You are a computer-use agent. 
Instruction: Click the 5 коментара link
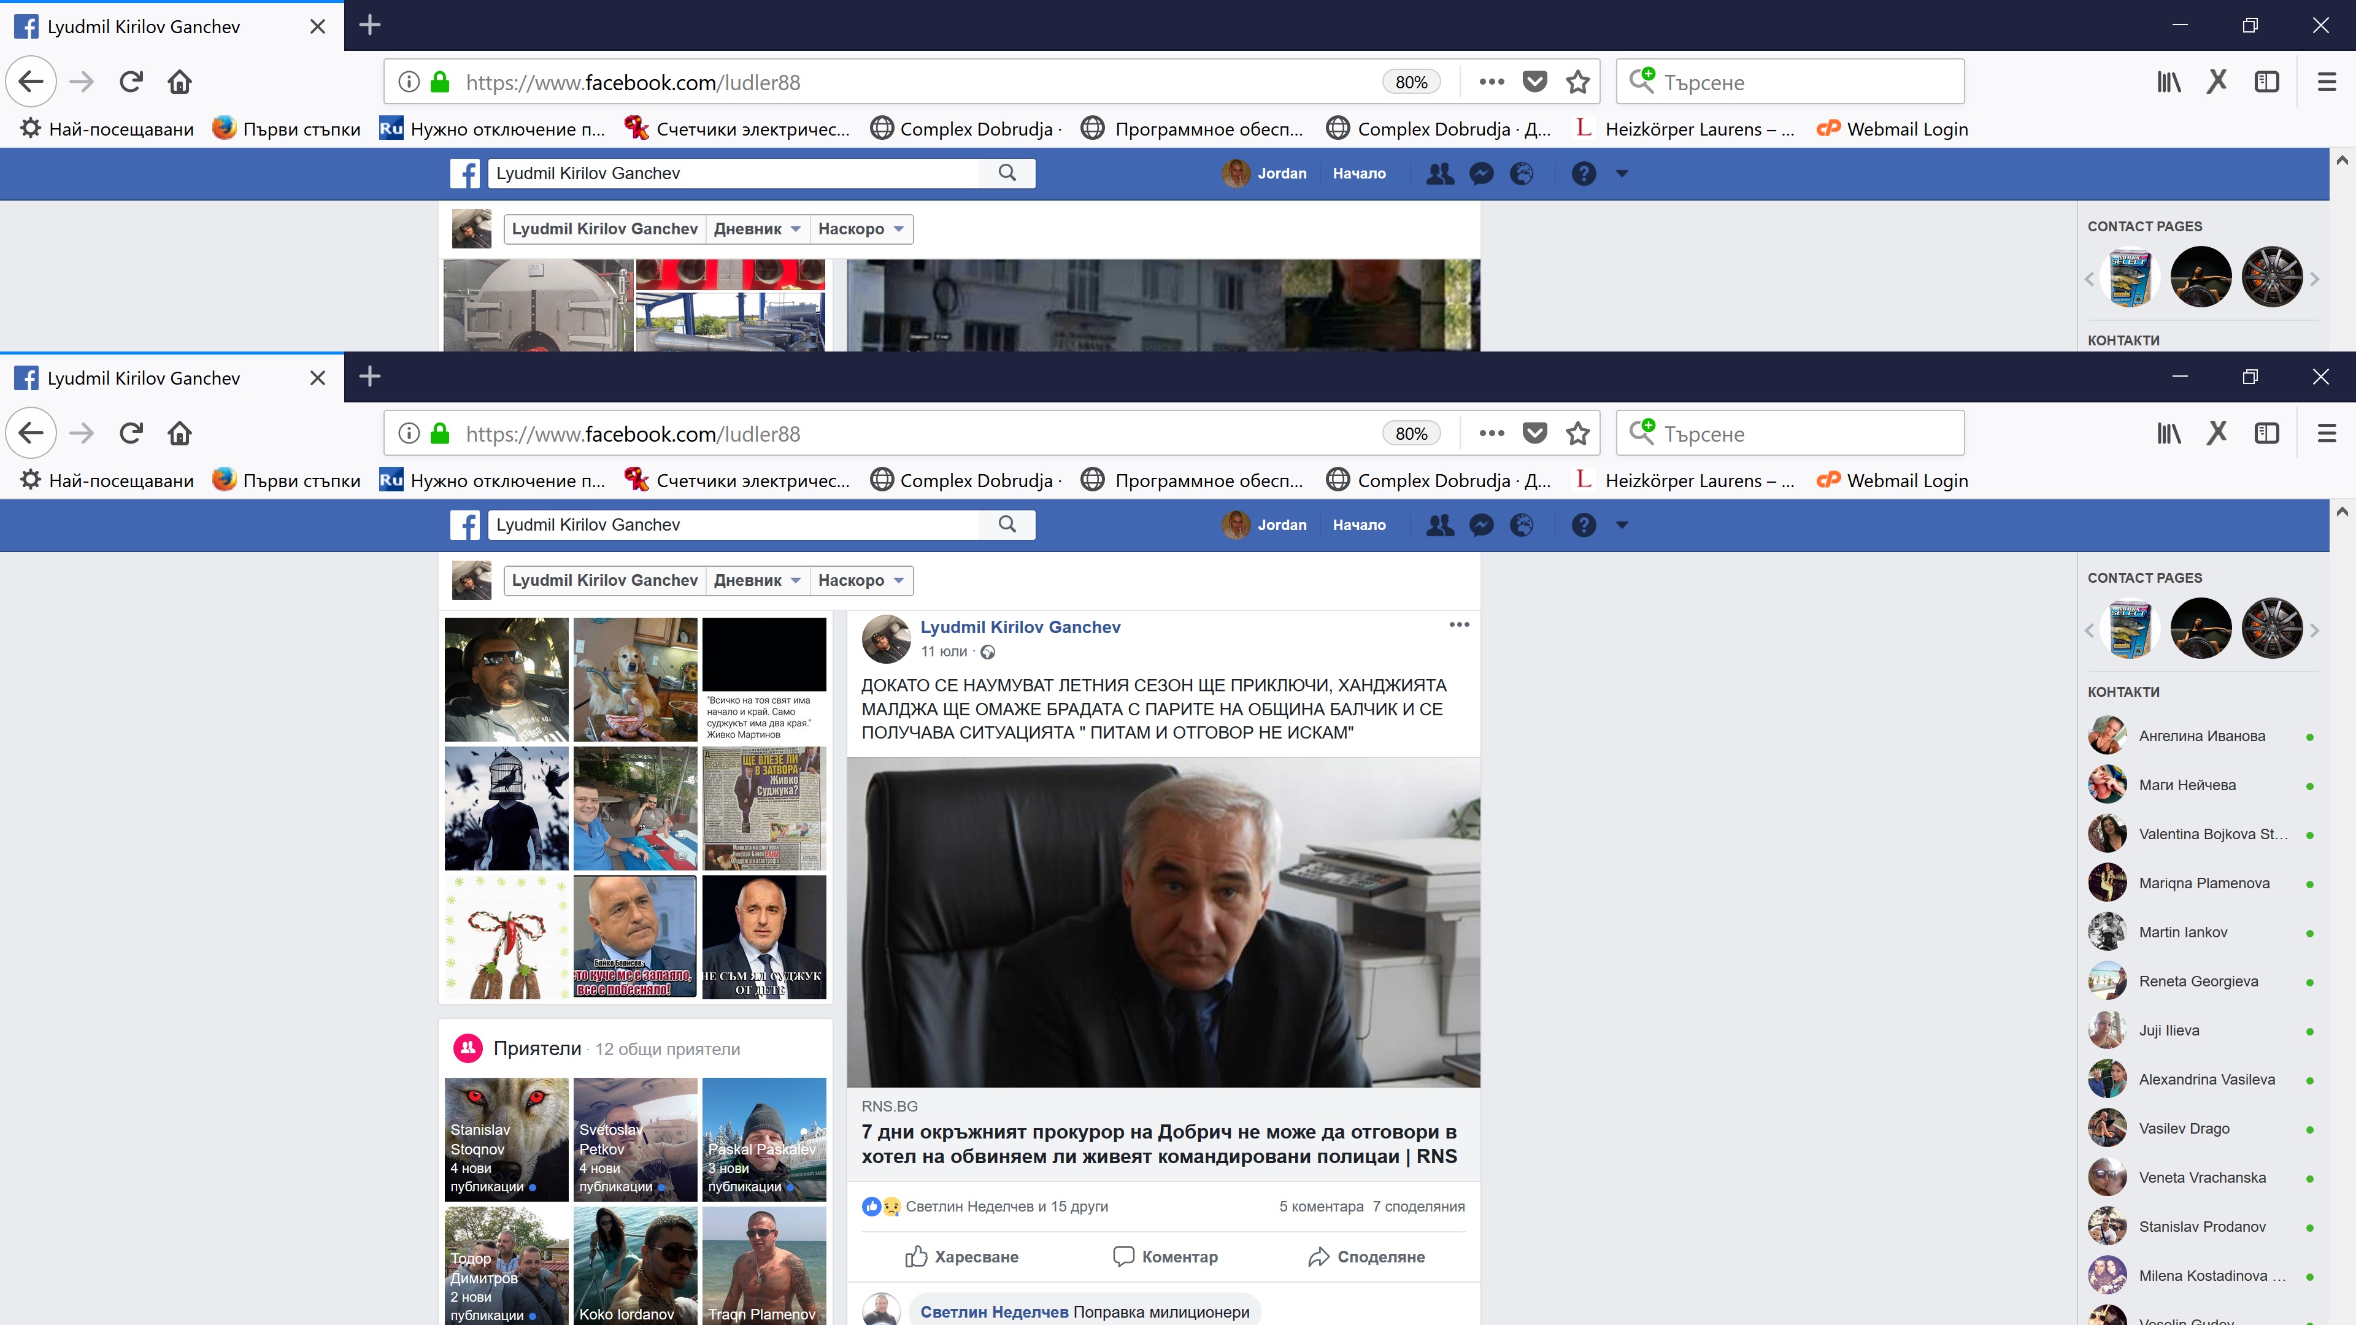pos(1321,1206)
